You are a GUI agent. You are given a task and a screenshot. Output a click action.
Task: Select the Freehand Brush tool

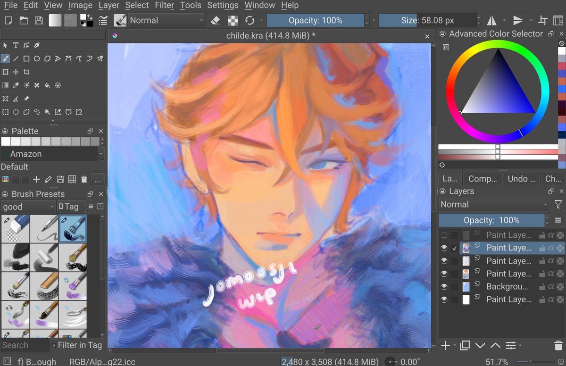pyautogui.click(x=5, y=58)
